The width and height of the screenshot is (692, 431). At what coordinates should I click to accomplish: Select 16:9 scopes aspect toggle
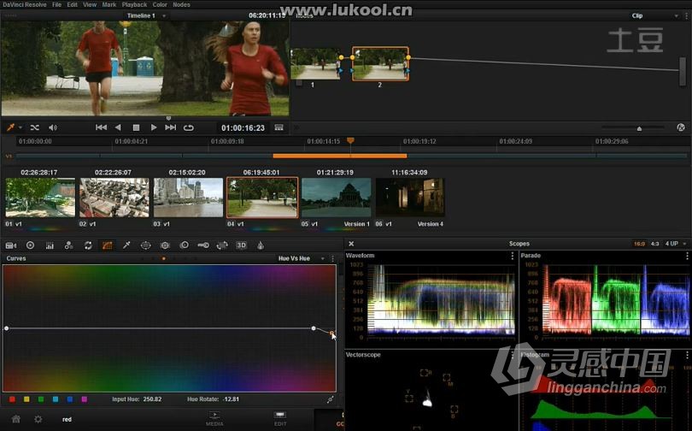click(639, 244)
